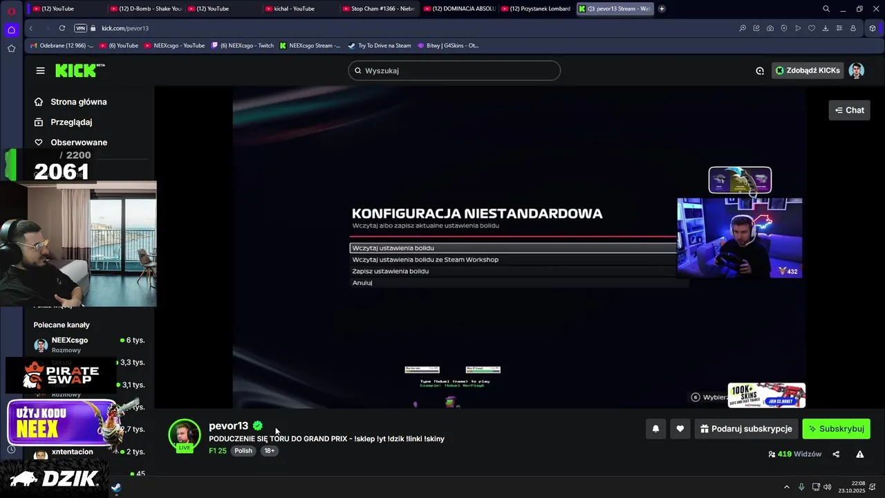Image resolution: width=885 pixels, height=498 pixels.
Task: Click the microphone icon in system tray
Action: click(801, 487)
